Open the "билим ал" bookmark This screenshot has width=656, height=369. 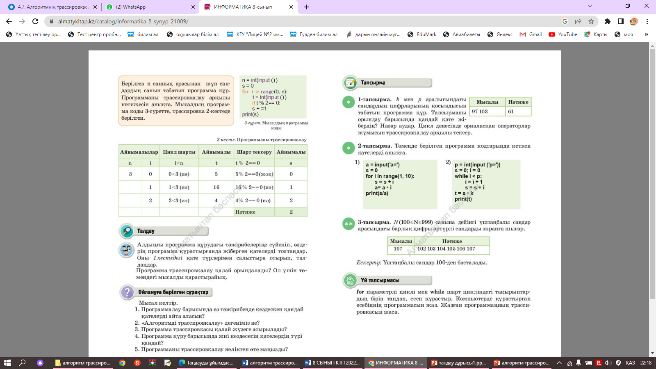[143, 34]
